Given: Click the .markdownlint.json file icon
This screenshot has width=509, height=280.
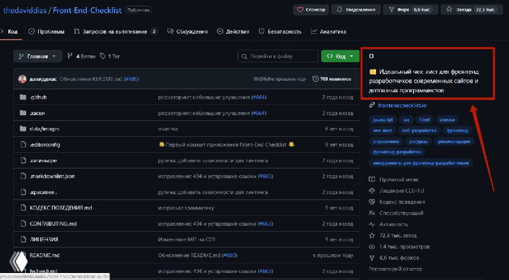Looking at the screenshot, I should pos(23,176).
